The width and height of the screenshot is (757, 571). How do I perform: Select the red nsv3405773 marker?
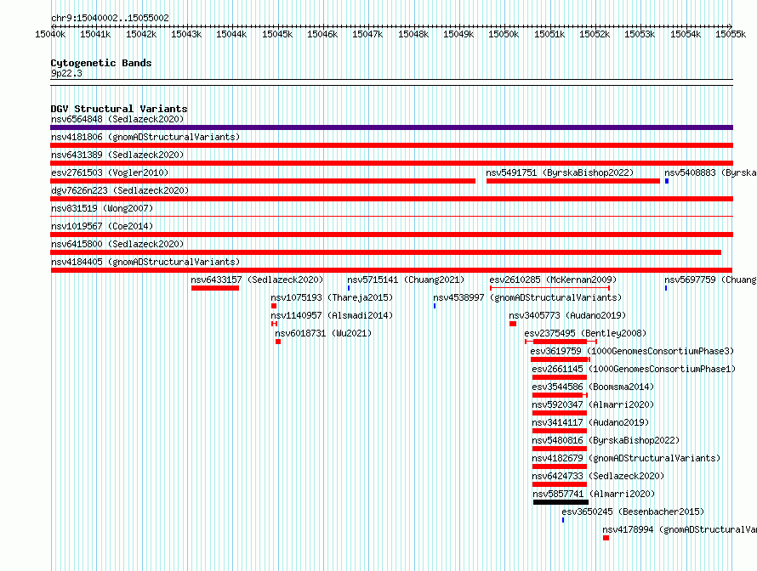[x=513, y=324]
